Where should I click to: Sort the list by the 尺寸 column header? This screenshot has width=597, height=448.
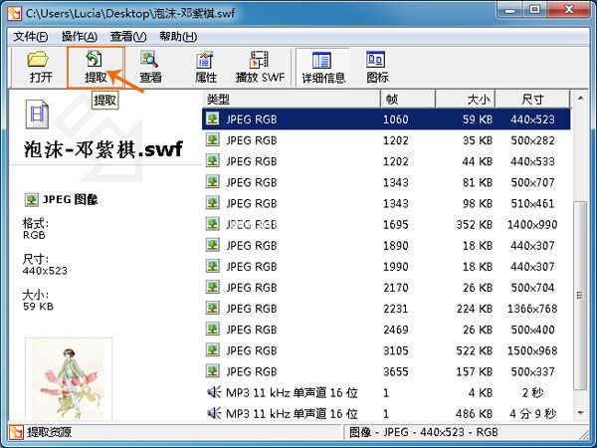click(x=533, y=99)
